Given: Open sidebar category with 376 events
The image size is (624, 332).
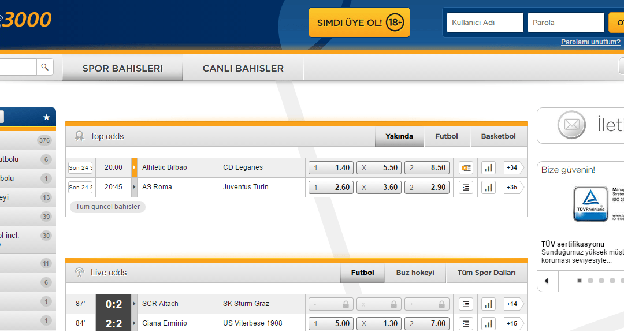Looking at the screenshot, I should pyautogui.click(x=28, y=140).
